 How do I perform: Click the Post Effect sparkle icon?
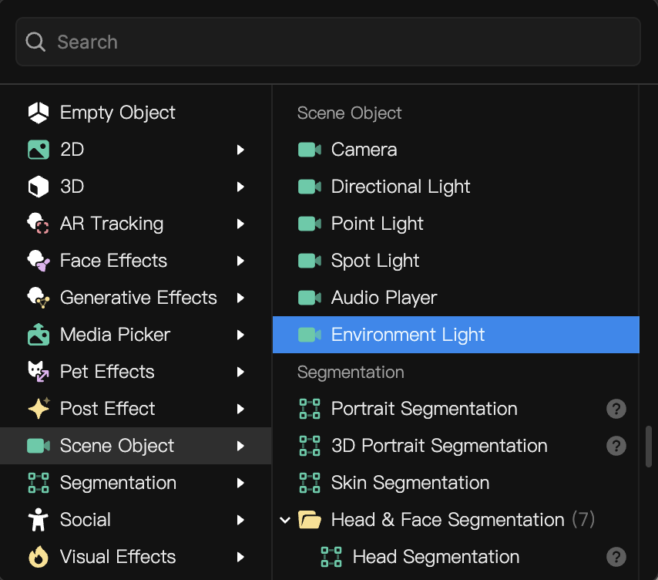click(x=39, y=408)
